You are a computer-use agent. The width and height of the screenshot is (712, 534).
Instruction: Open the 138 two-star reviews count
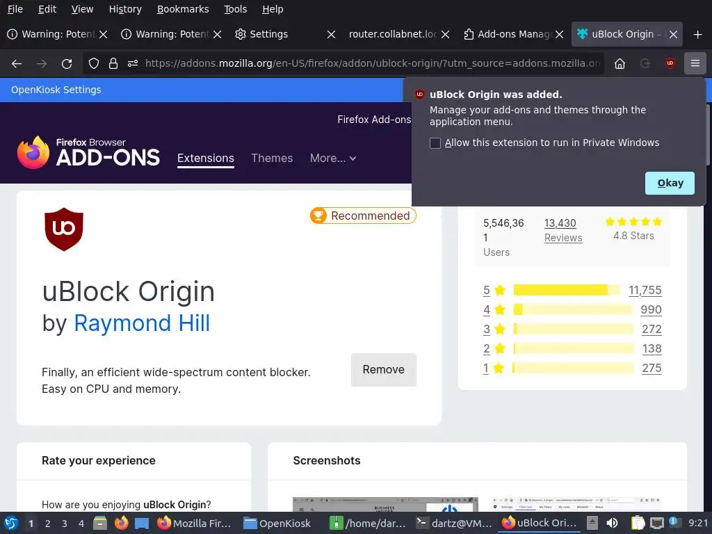click(x=652, y=349)
